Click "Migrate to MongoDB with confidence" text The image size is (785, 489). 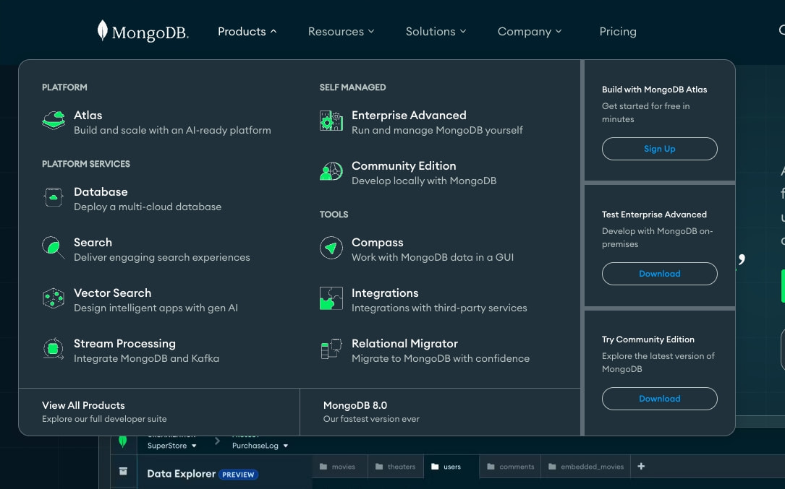point(441,358)
